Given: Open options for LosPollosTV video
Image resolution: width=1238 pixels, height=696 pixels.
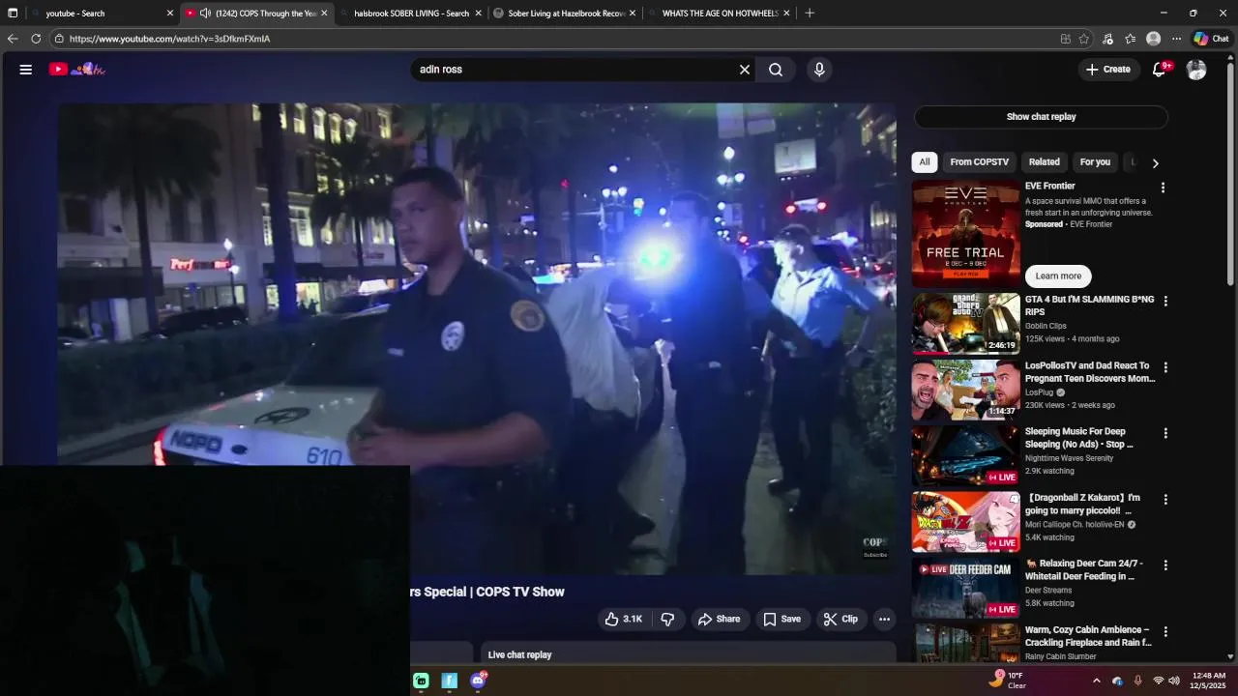Looking at the screenshot, I should 1165,367.
